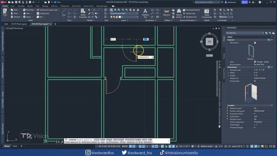Image resolution: width=277 pixels, height=156 pixels.
Task: Open the Tools palette button
Action: pyautogui.click(x=5, y=13)
